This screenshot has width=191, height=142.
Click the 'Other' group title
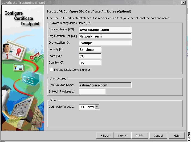tap(53, 100)
